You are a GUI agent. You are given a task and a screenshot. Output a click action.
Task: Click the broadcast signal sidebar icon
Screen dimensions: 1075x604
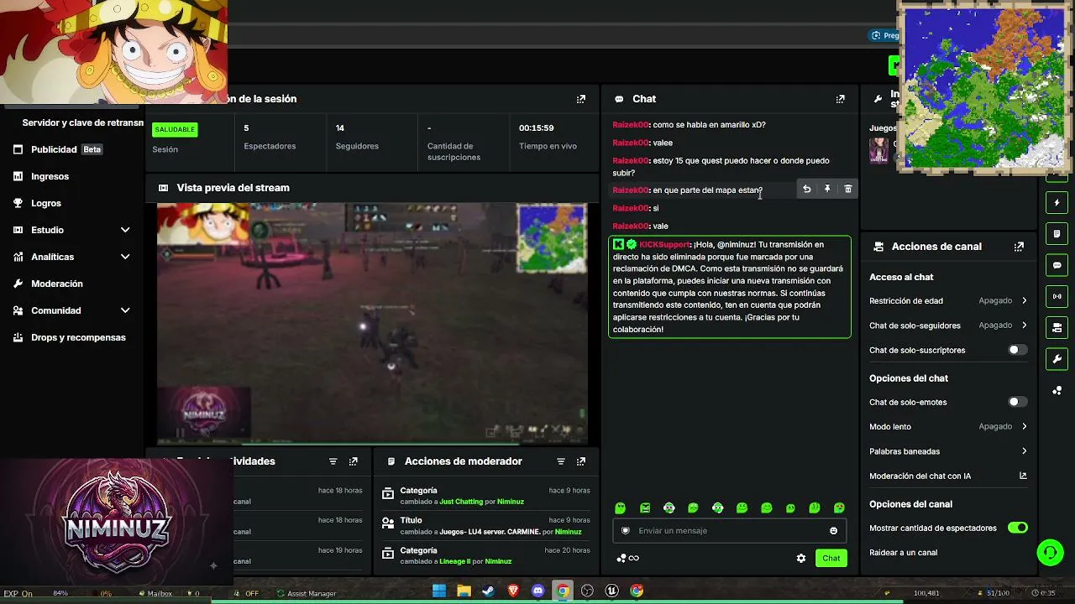[x=1057, y=296]
